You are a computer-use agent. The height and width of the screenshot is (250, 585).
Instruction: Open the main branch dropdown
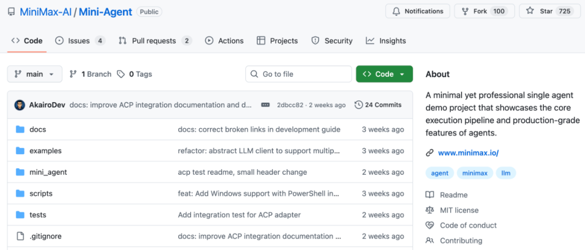(x=35, y=74)
